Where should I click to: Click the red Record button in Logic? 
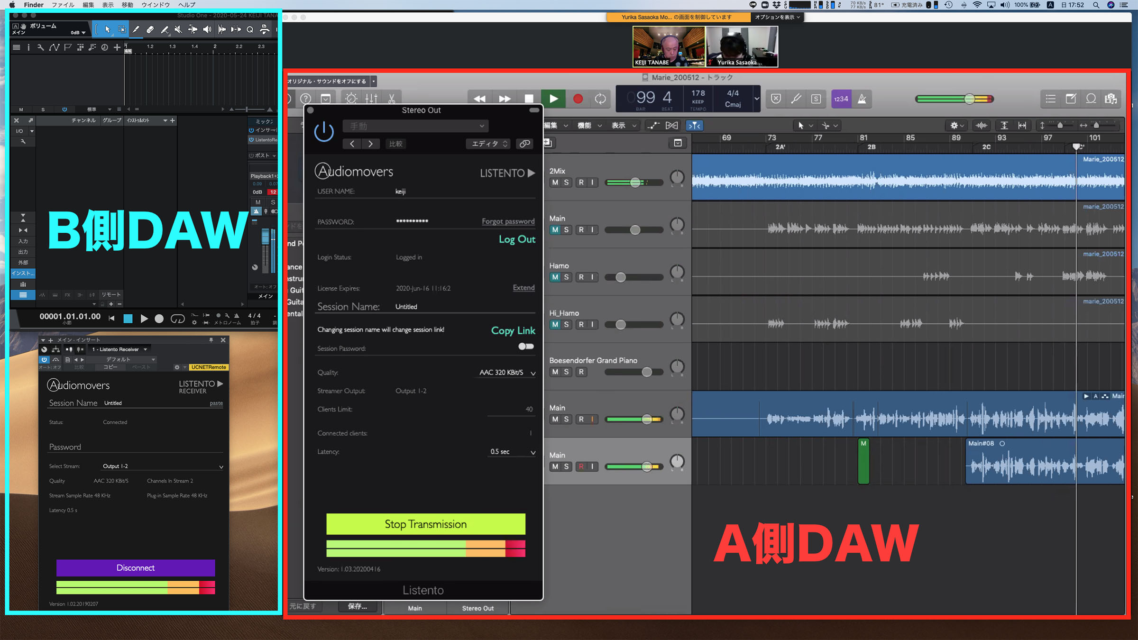578,99
